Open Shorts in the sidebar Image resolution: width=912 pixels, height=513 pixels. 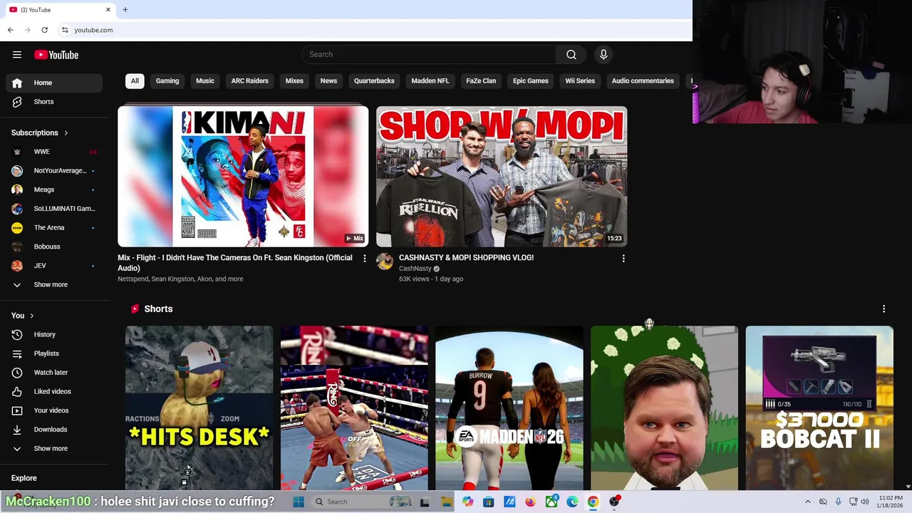(x=54, y=102)
